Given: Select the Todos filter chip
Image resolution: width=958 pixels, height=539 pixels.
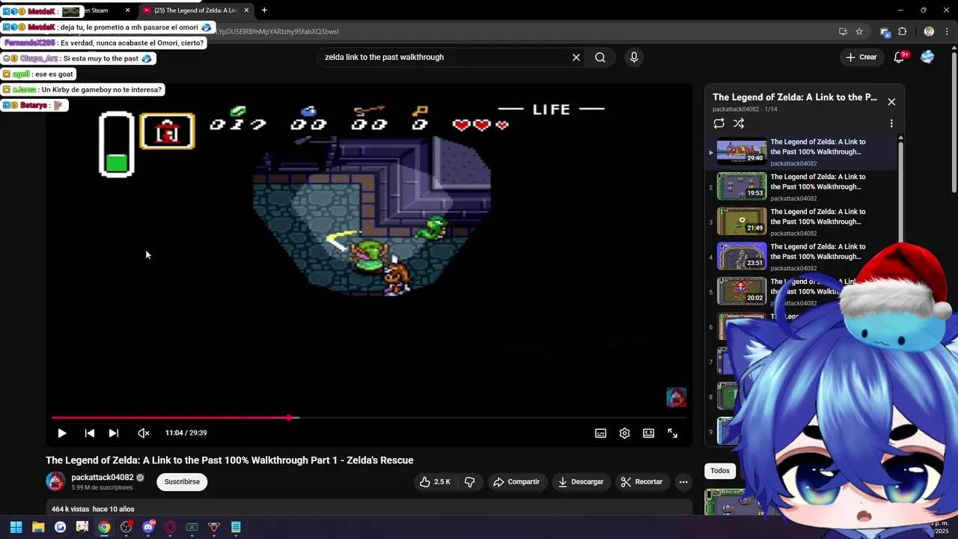Looking at the screenshot, I should (x=720, y=471).
